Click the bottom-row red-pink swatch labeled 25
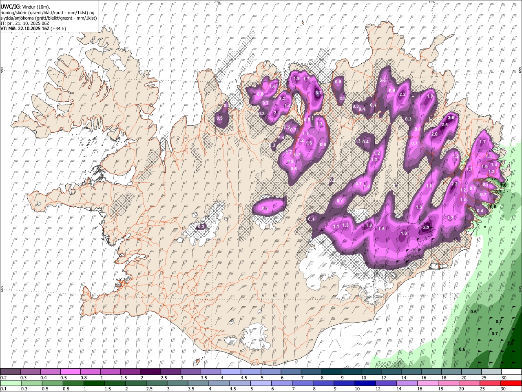This screenshot has height=392, width=522. (x=490, y=383)
